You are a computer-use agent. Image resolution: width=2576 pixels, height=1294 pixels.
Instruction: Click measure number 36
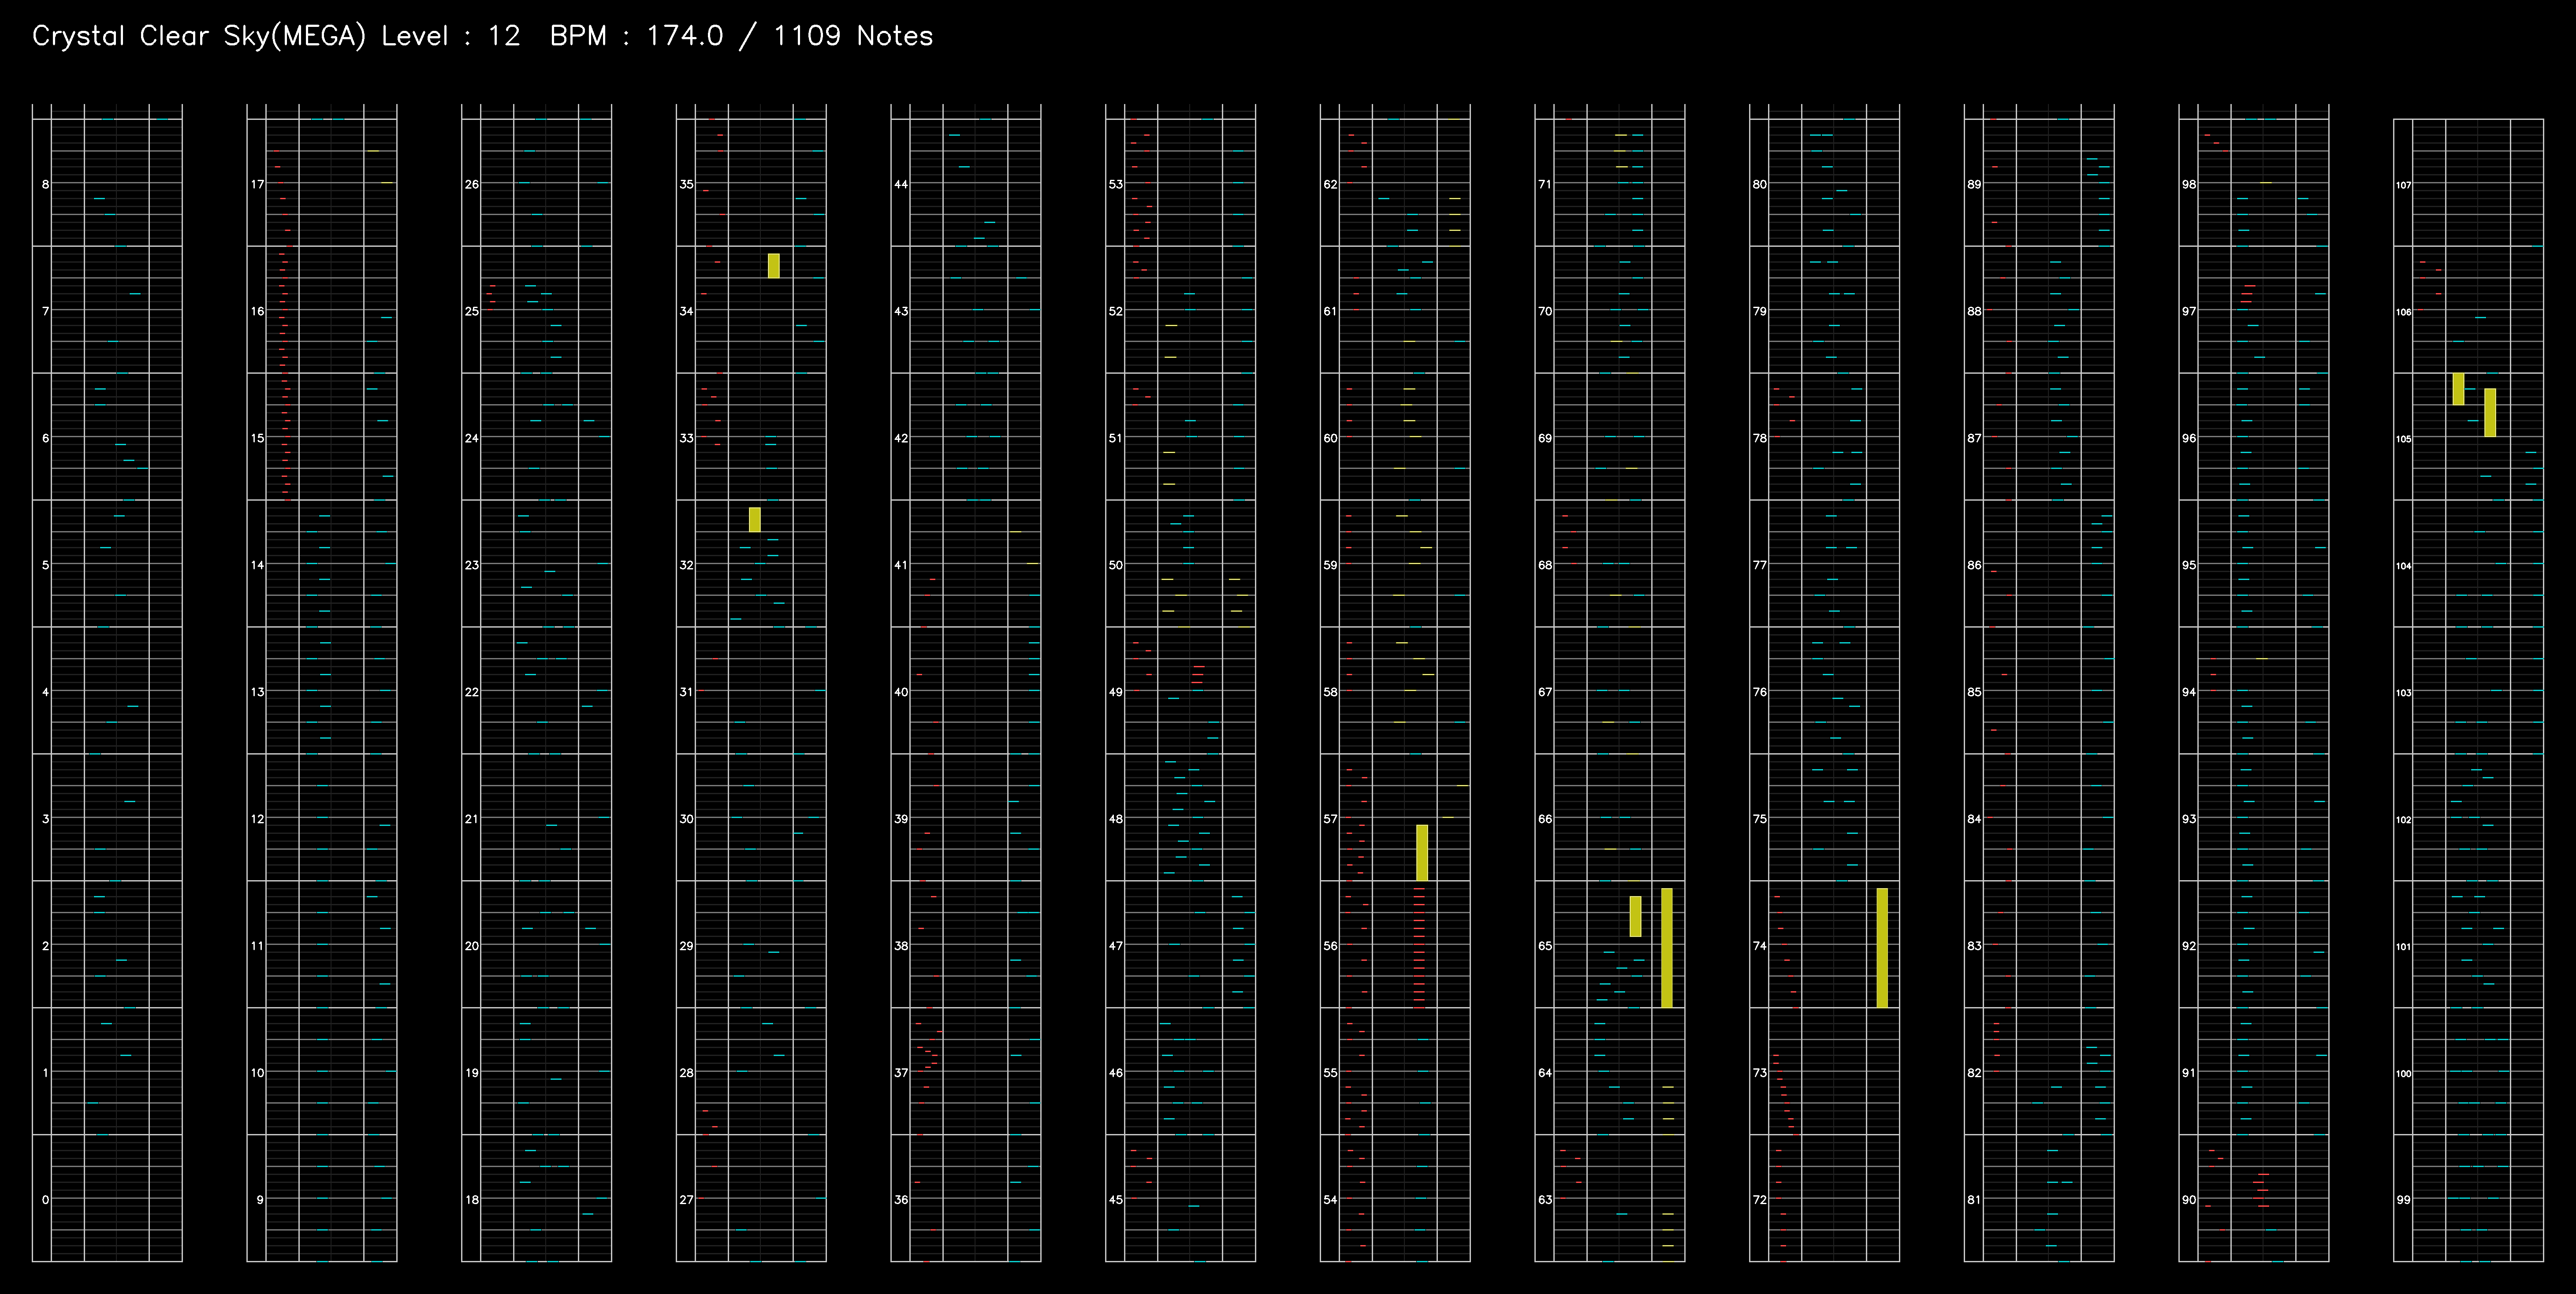pos(901,1199)
